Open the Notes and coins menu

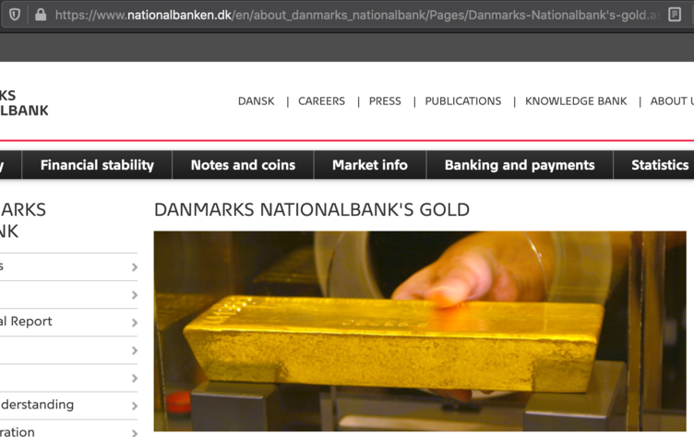[243, 165]
